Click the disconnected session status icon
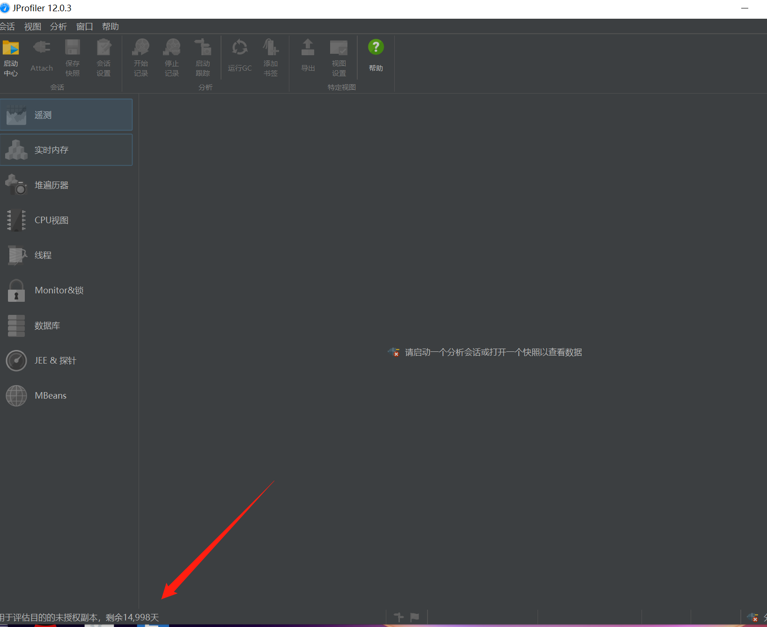This screenshot has width=767, height=627. (x=752, y=618)
